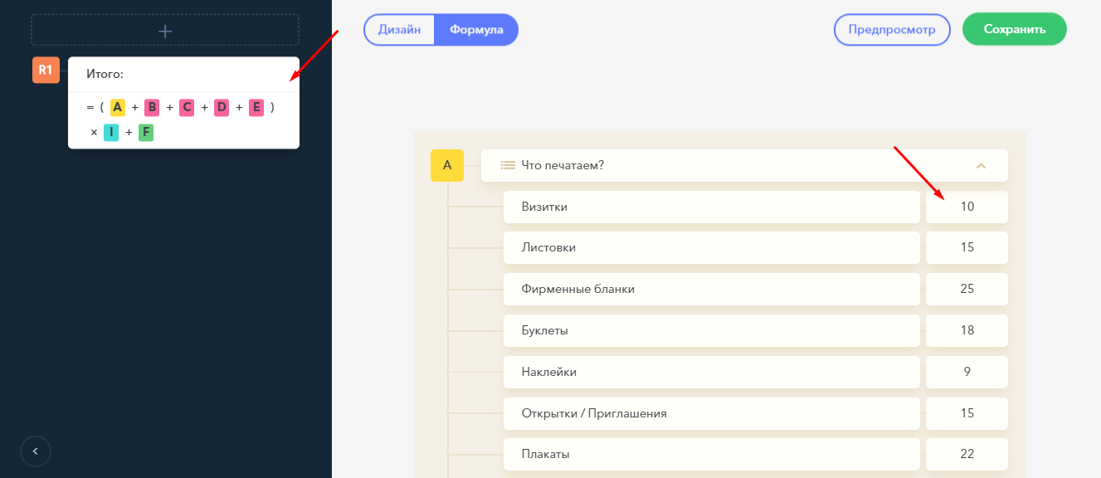Image resolution: width=1101 pixels, height=478 pixels.
Task: Click the Что печатаем? field header
Action: click(744, 165)
